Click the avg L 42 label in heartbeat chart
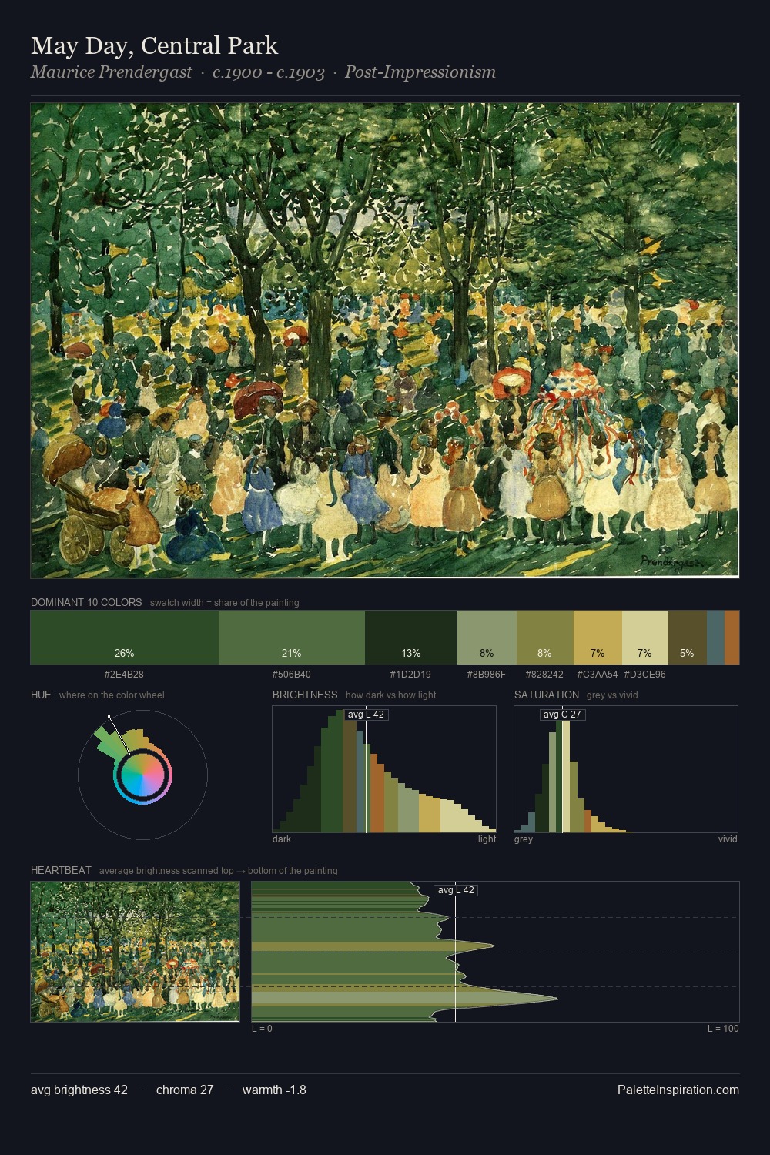The image size is (770, 1155). 456,890
